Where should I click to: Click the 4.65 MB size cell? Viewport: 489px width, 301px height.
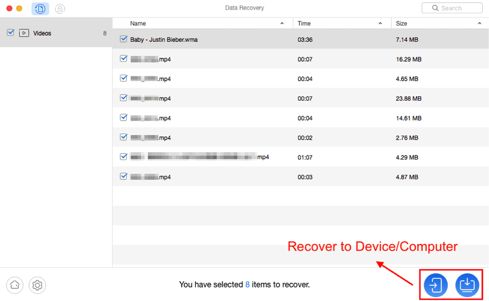(x=407, y=79)
